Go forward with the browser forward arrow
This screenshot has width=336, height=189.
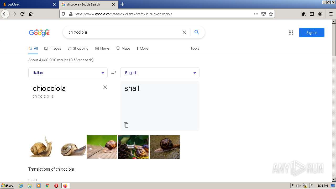(14, 14)
